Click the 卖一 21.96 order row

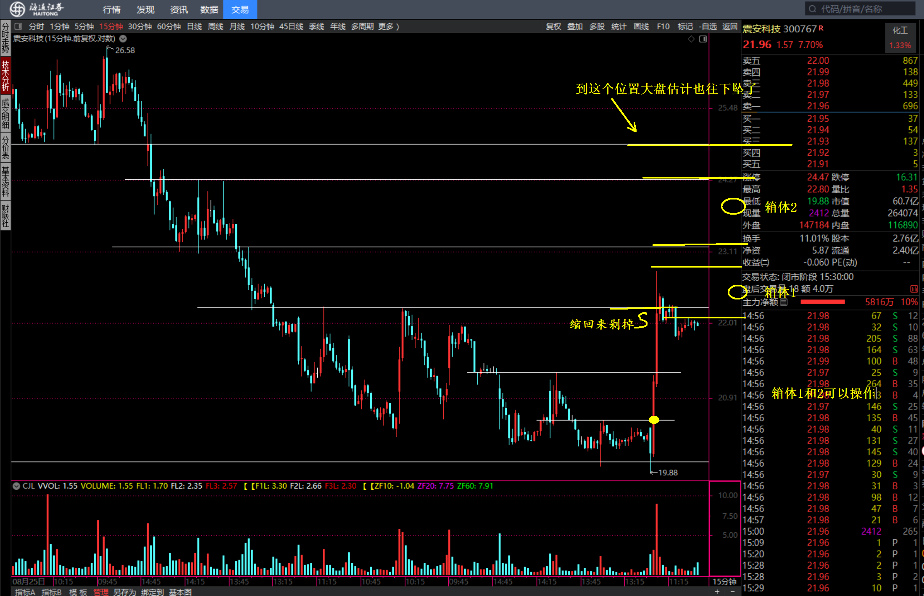pos(830,106)
